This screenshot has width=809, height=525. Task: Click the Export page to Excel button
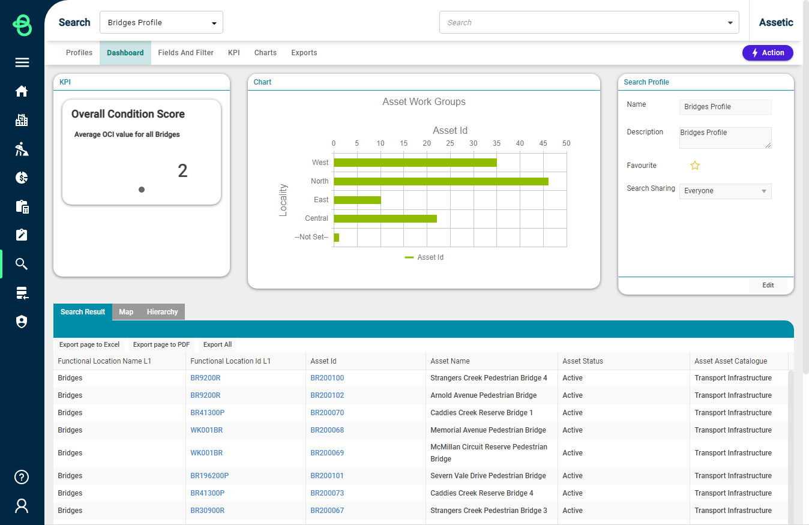pyautogui.click(x=89, y=345)
